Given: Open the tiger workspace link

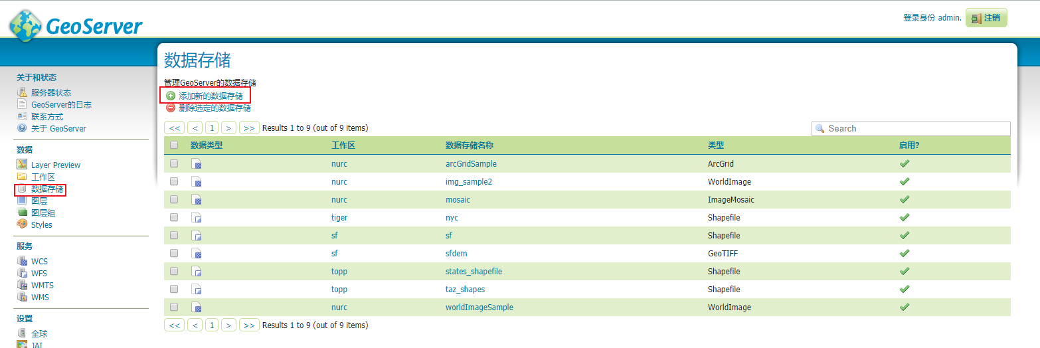Looking at the screenshot, I should [339, 217].
